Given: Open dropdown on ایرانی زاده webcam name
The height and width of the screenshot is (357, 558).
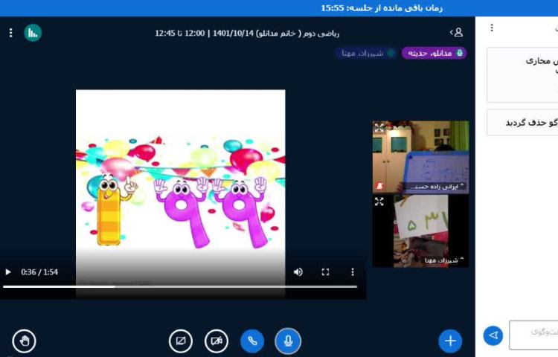Looking at the screenshot, I should tap(437, 187).
